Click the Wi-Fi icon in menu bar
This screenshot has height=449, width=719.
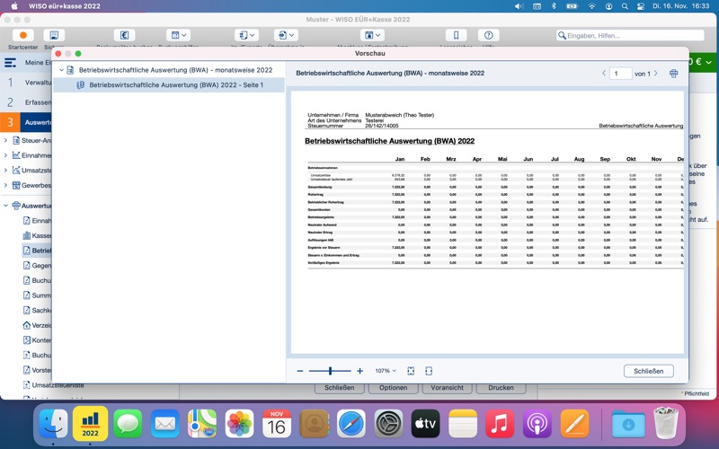[591, 6]
